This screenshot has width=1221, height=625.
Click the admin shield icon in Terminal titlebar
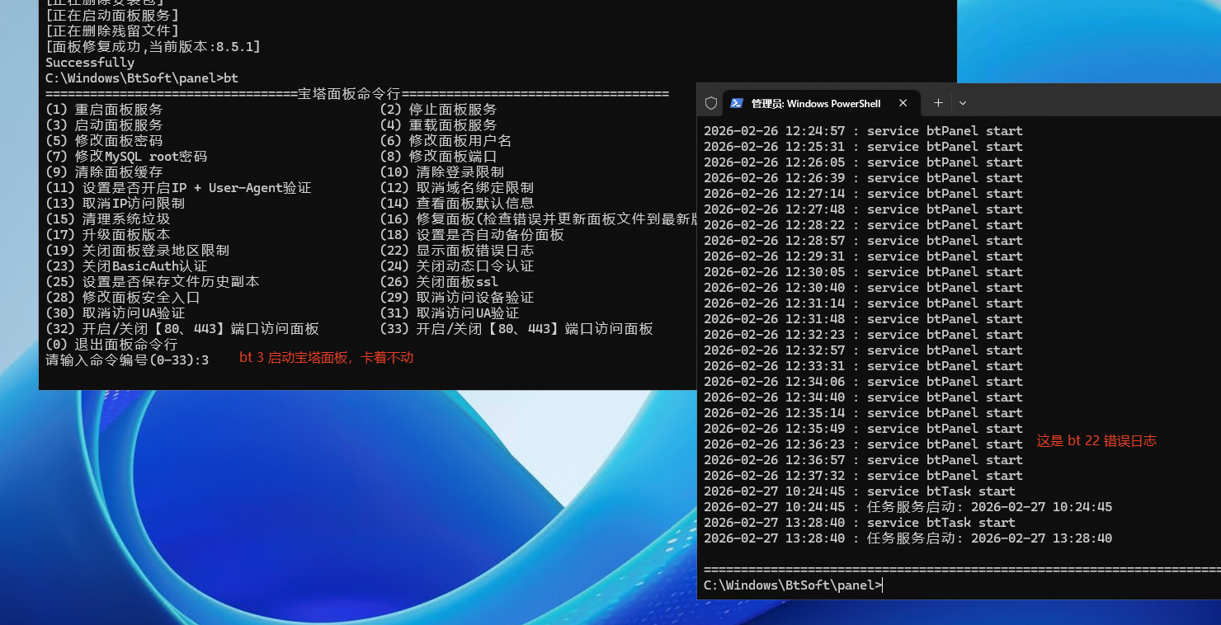pos(710,103)
